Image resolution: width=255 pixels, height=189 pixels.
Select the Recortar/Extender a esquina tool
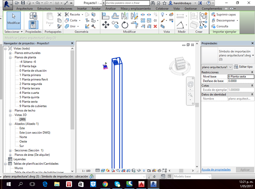134,25
